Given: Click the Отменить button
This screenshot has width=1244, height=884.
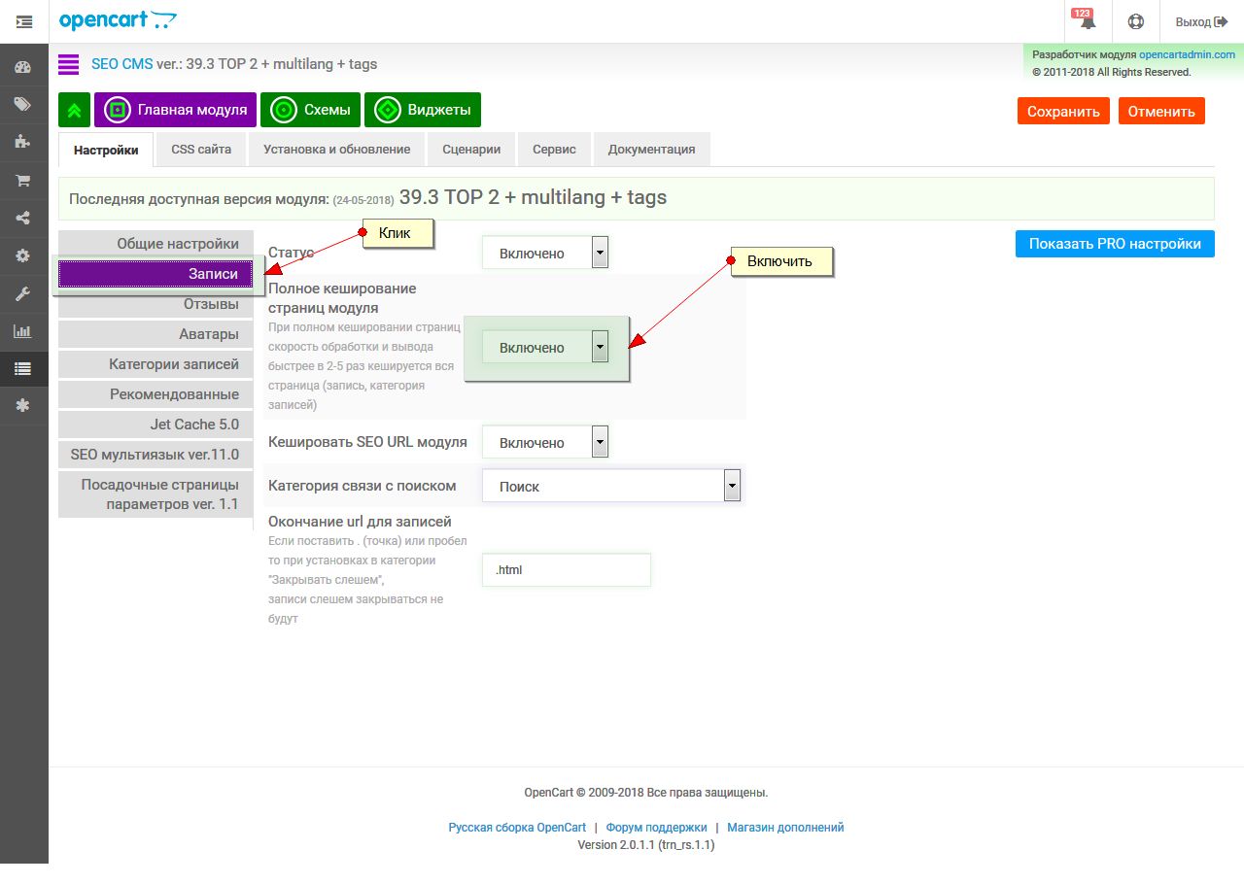Looking at the screenshot, I should pyautogui.click(x=1161, y=111).
